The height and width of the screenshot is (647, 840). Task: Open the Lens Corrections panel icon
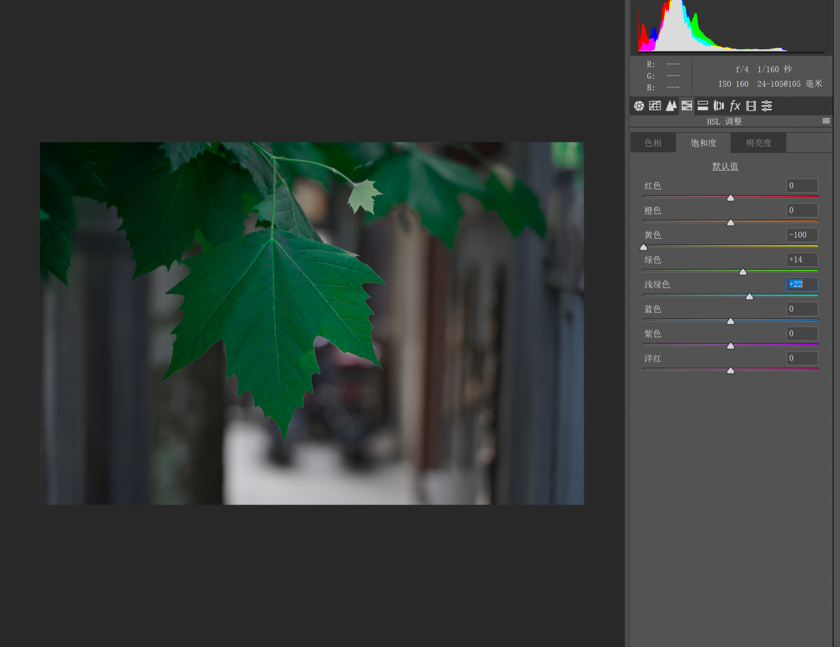719,106
